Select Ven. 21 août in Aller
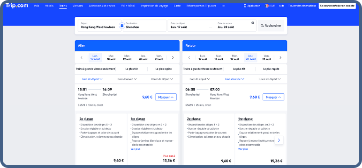Screen dimensions: 362x168 [x=159, y=57]
